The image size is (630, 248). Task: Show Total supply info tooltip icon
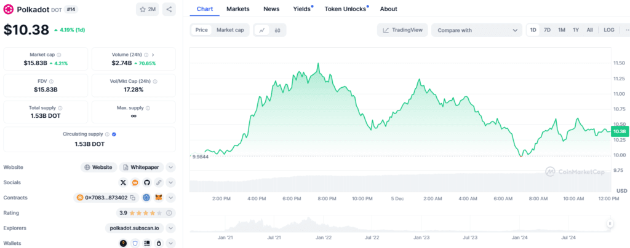click(x=60, y=108)
